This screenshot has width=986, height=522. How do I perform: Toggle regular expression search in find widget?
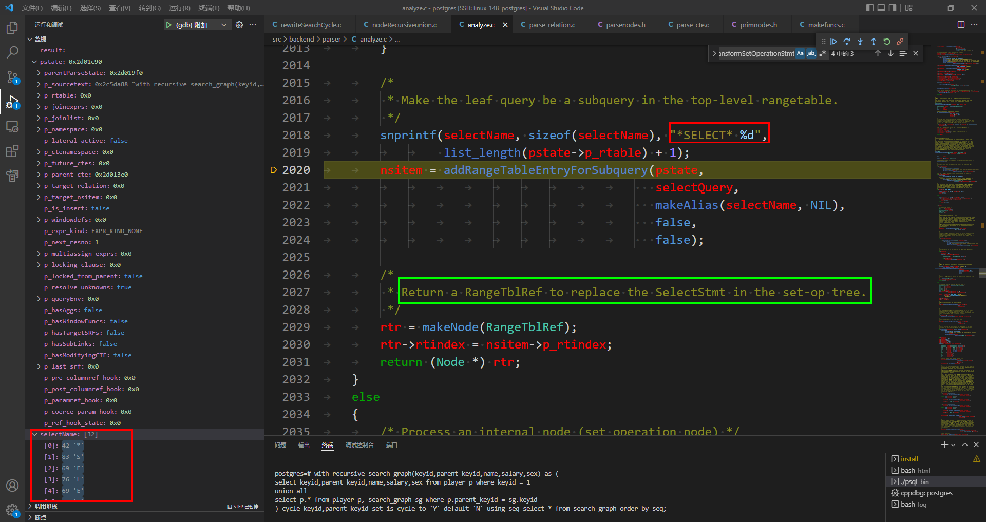[x=822, y=53]
